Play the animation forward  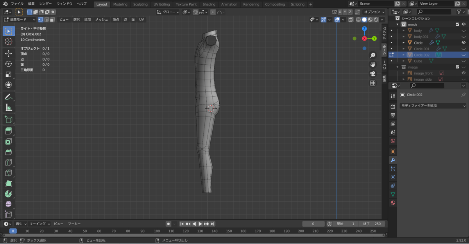(200, 224)
